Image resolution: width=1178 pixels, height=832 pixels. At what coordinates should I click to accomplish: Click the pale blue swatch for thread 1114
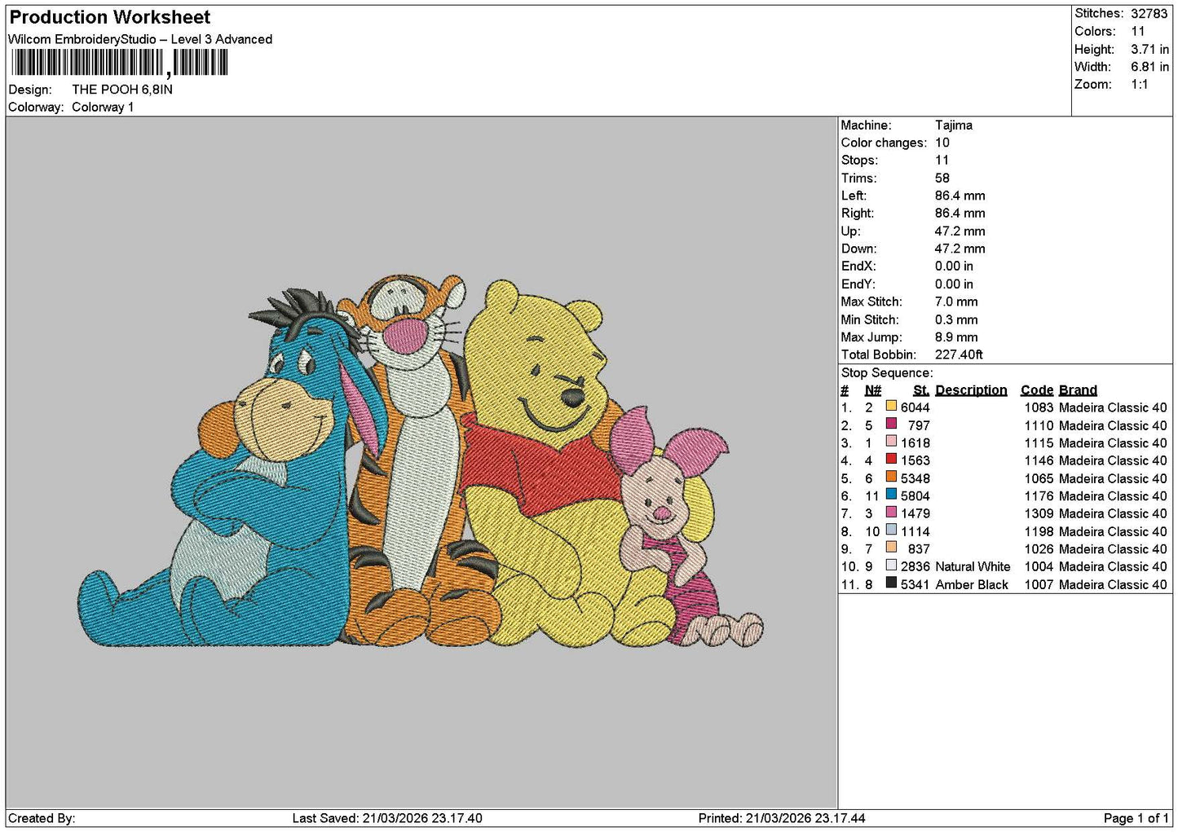tap(891, 530)
